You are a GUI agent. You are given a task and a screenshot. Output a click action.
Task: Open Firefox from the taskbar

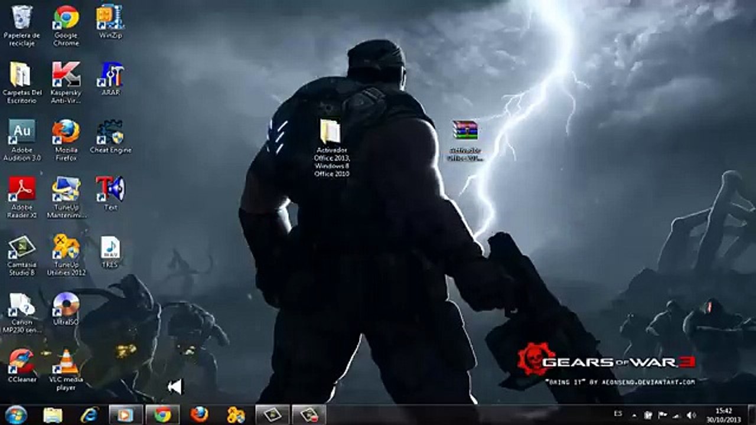tap(199, 414)
